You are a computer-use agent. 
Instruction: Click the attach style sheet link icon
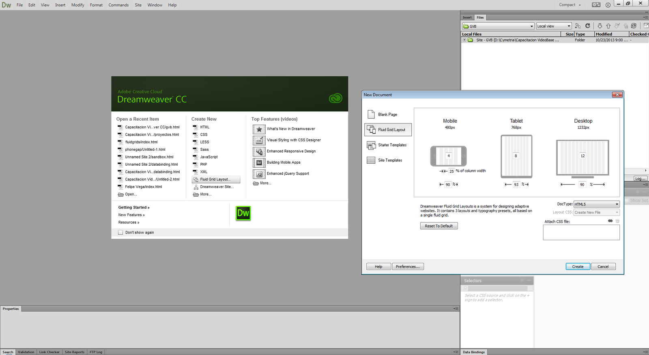pos(610,221)
